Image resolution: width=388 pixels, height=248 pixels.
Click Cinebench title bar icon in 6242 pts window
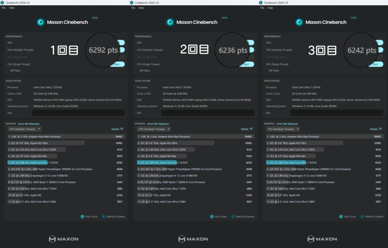[x=261, y=3]
